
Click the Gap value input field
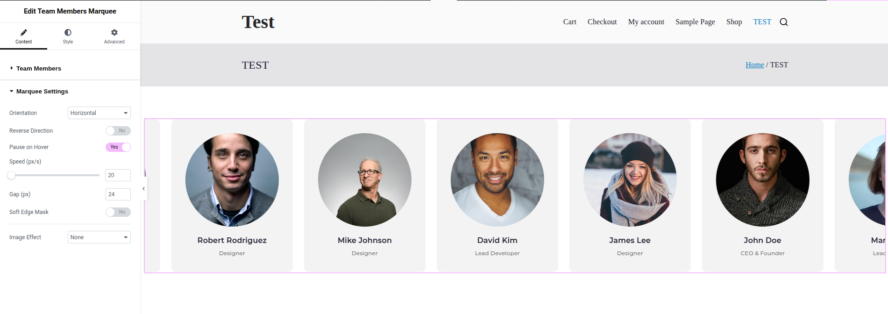coord(118,194)
